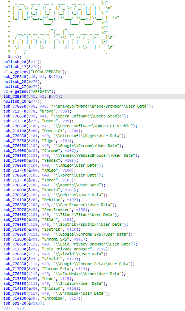Image resolution: width=185 pixels, height=311 pixels.
Task: Click the quoted "Chrome SxS" name string
Action: (x=56, y=239)
